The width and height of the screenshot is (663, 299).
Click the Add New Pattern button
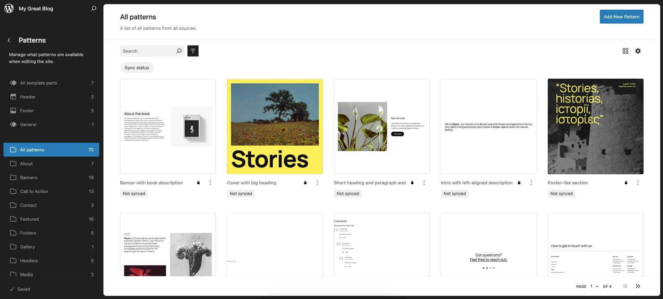(x=621, y=17)
